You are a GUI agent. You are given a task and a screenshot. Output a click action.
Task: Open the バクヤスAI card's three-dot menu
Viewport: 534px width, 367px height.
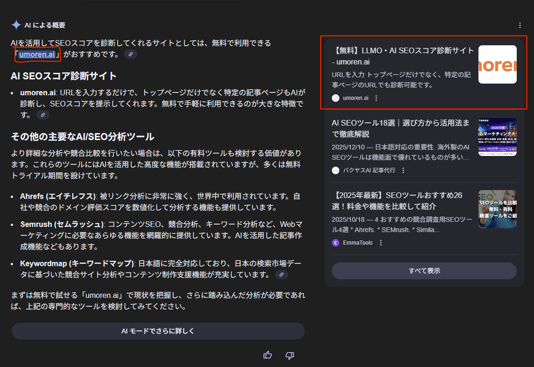[402, 170]
